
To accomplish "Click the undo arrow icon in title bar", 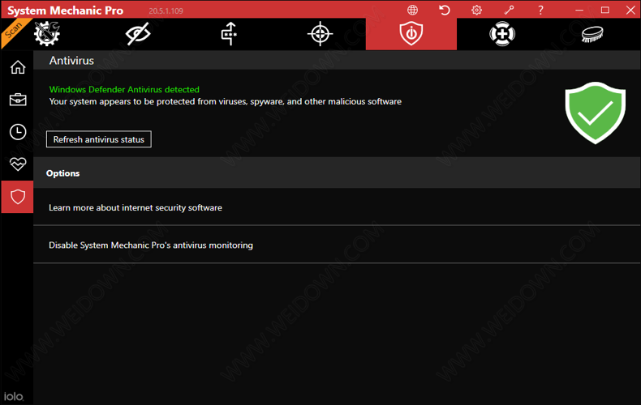I will click(445, 11).
